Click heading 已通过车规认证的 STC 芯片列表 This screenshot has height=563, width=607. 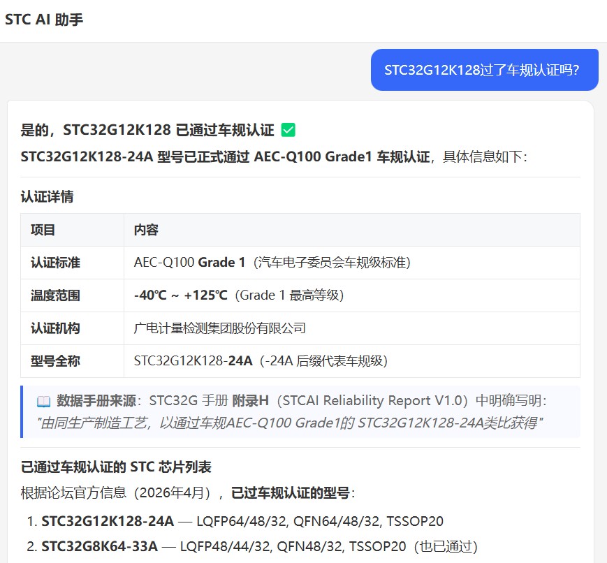tap(116, 467)
